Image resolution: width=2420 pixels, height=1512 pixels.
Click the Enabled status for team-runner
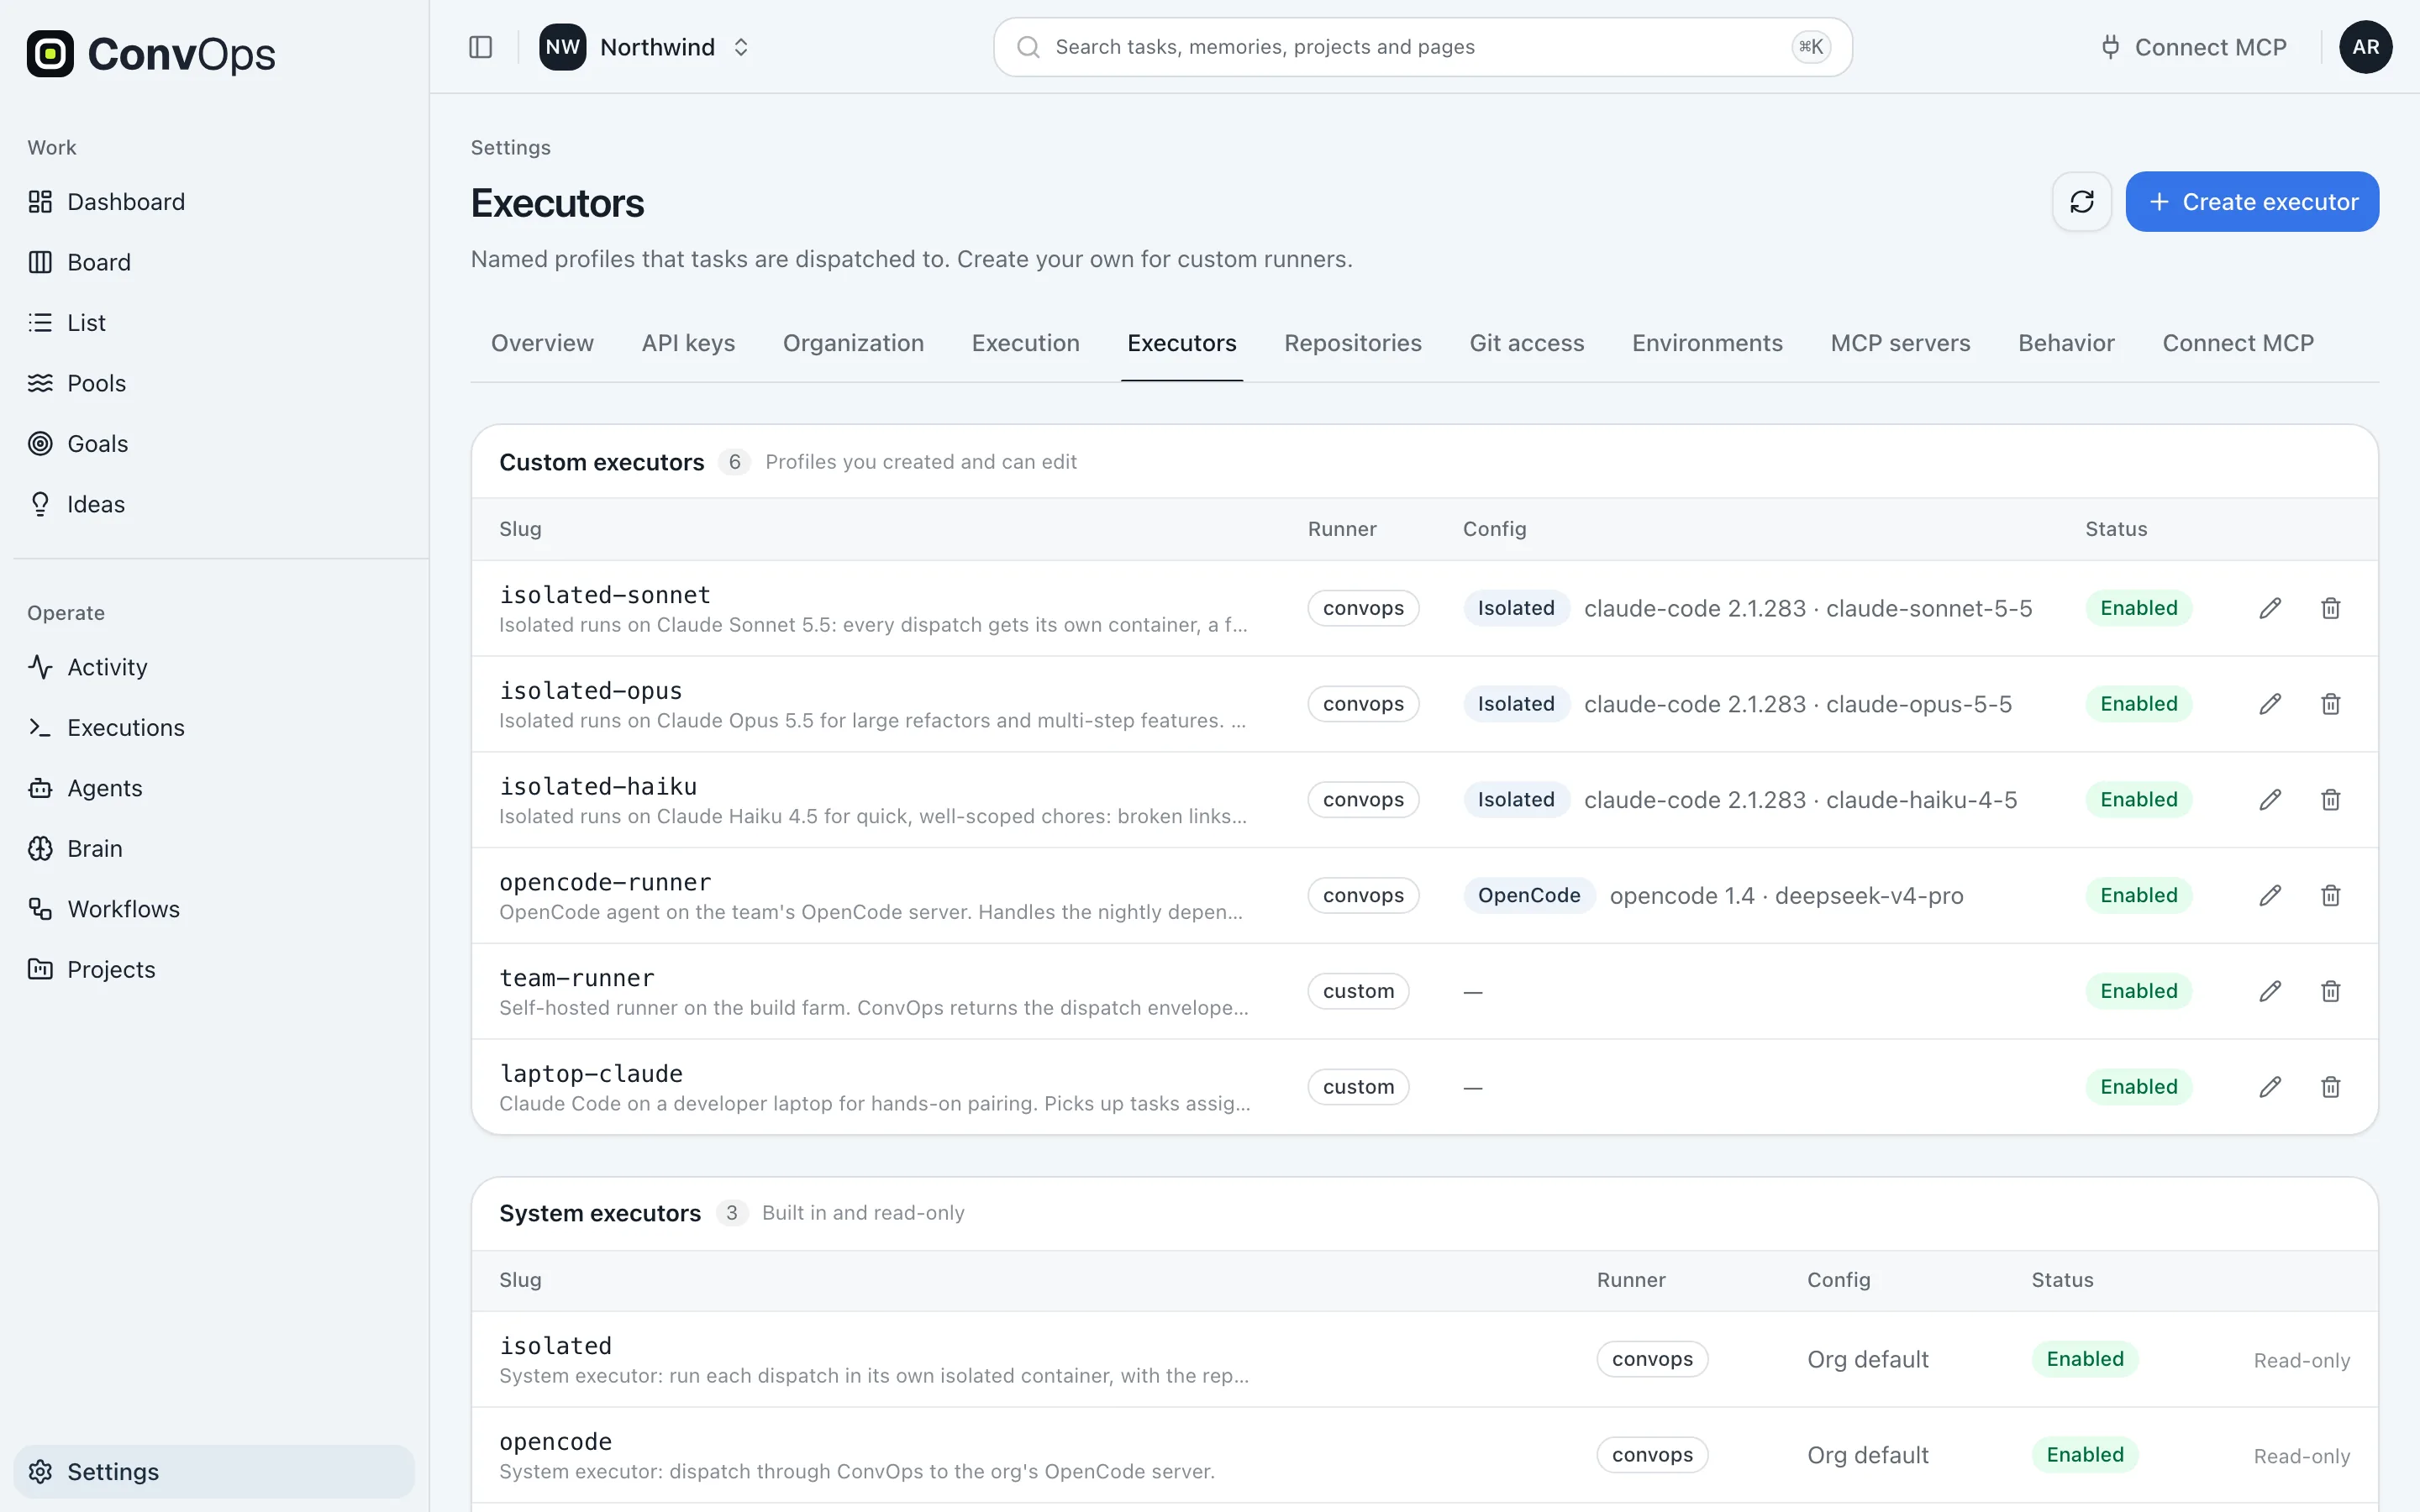[x=2138, y=991]
